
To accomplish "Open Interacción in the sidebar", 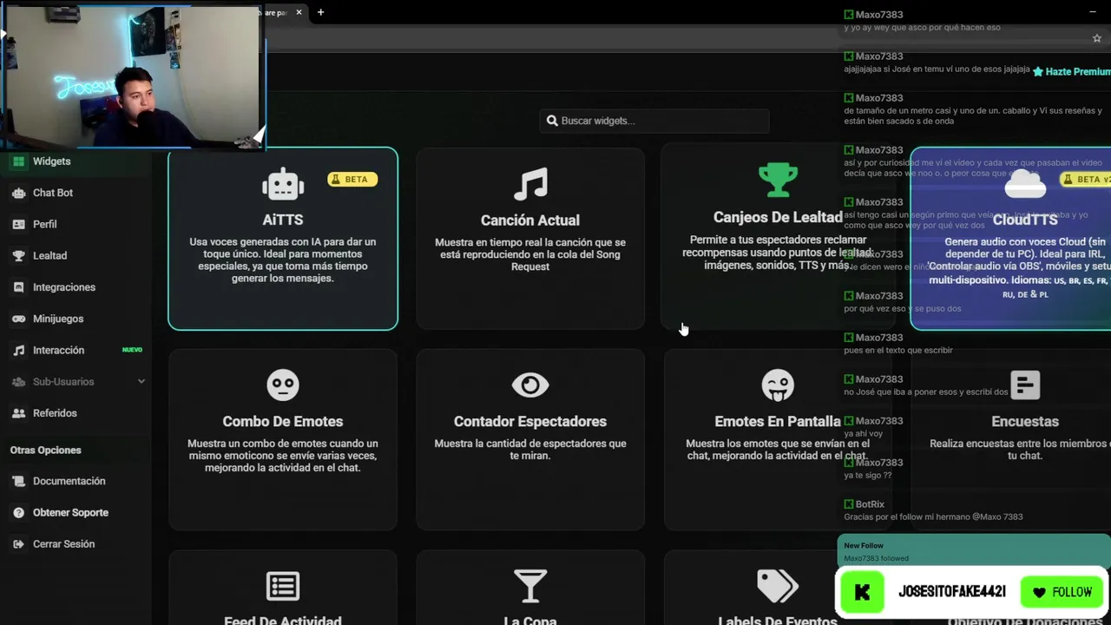I will pos(58,351).
